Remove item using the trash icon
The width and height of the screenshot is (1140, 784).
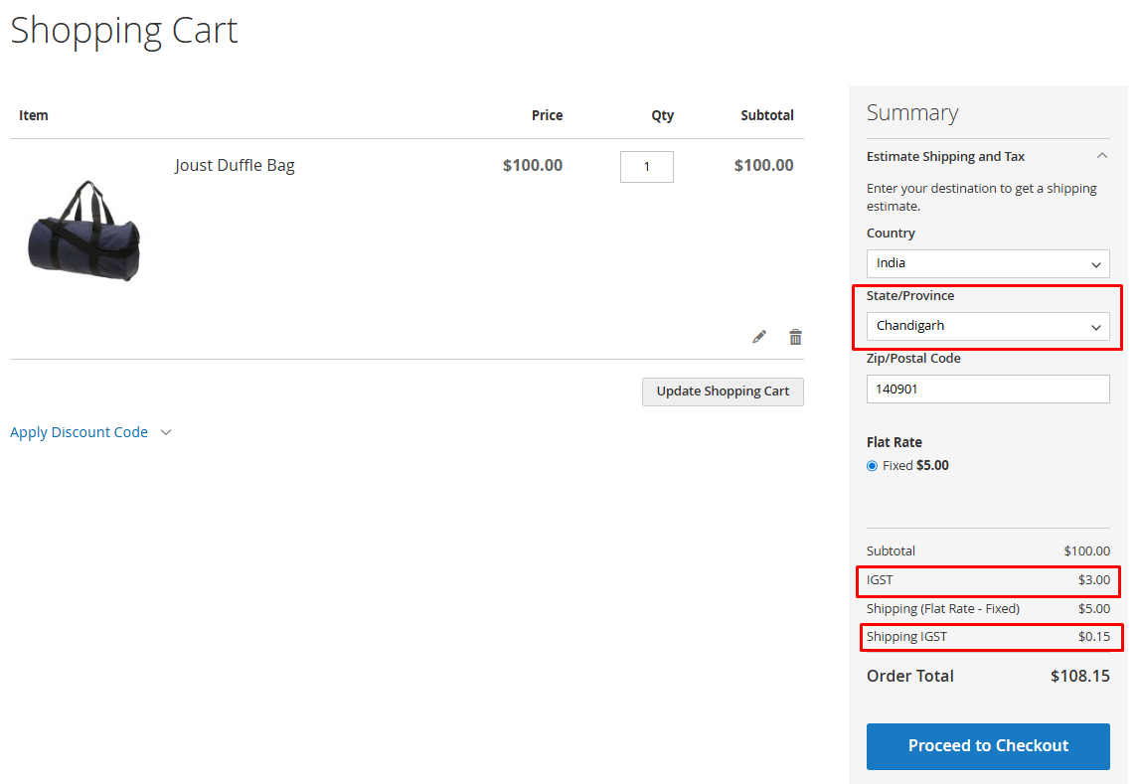pos(795,337)
